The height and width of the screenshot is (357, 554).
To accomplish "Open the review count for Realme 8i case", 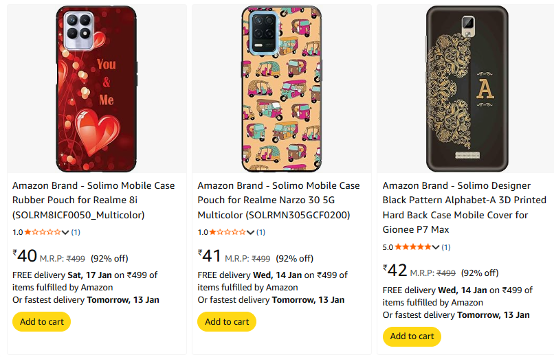I will pos(76,233).
